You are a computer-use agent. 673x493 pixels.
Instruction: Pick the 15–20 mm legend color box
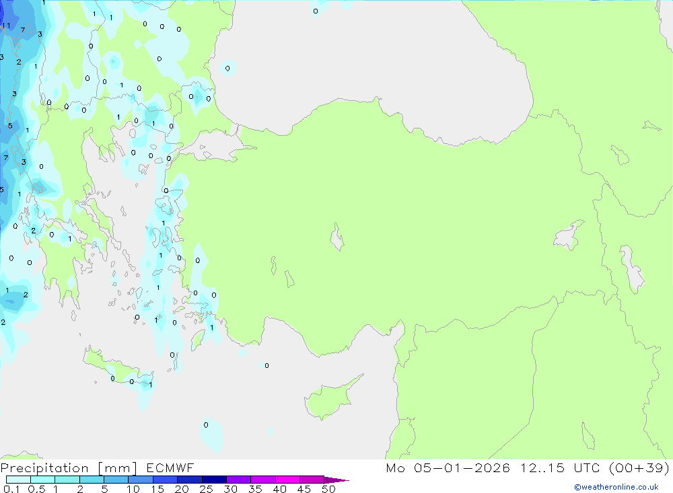[x=166, y=480]
